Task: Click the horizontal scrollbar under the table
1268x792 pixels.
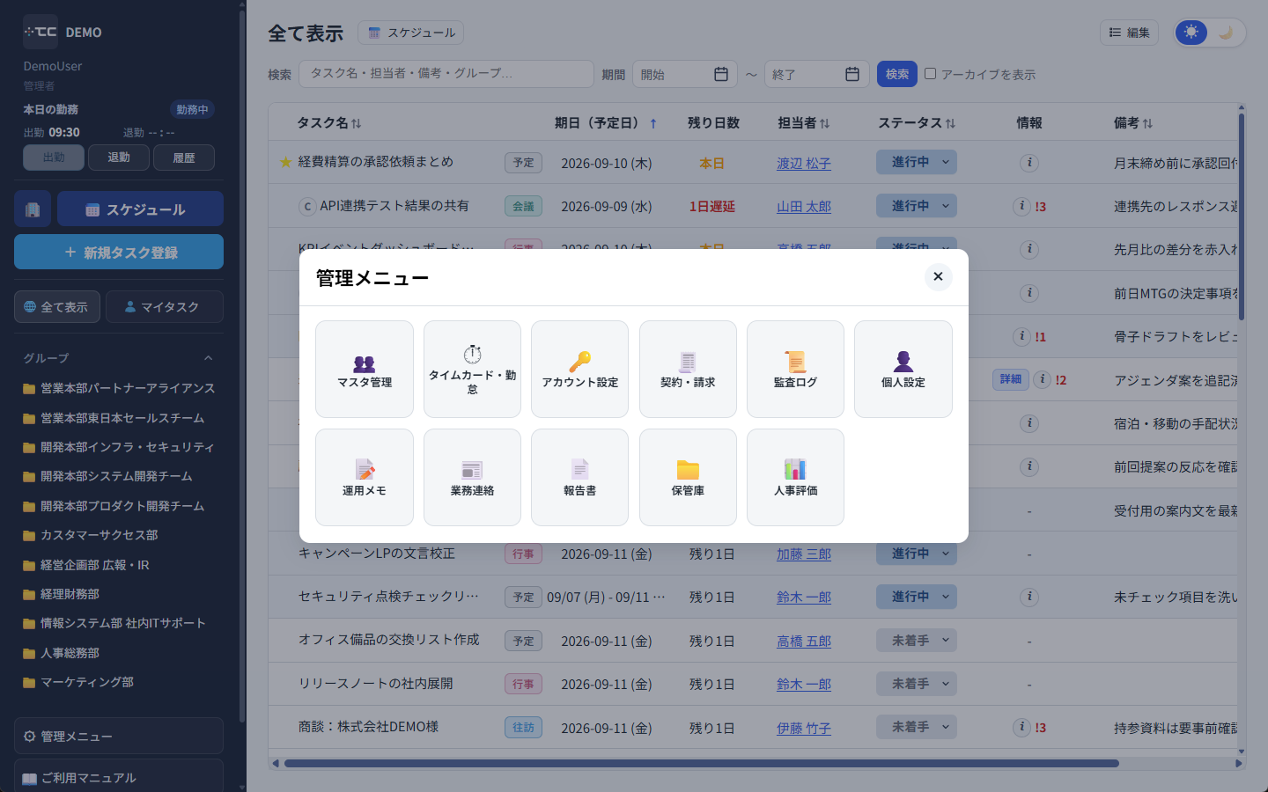Action: (701, 763)
